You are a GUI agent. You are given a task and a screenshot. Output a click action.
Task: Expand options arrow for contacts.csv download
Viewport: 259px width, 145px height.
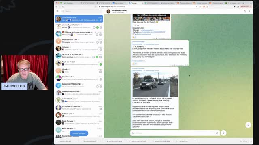tap(196, 141)
